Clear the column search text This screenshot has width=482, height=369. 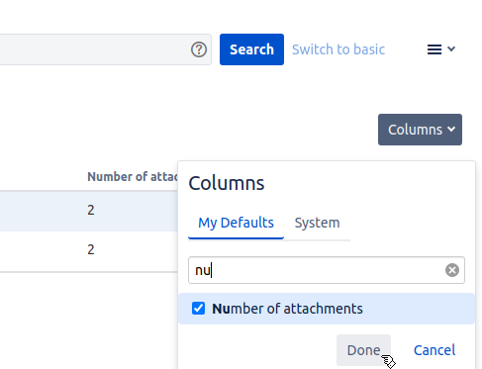coord(452,270)
